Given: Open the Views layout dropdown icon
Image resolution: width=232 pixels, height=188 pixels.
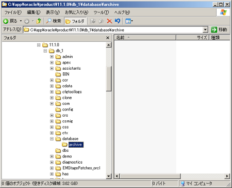Looking at the screenshot, I should [129, 21].
